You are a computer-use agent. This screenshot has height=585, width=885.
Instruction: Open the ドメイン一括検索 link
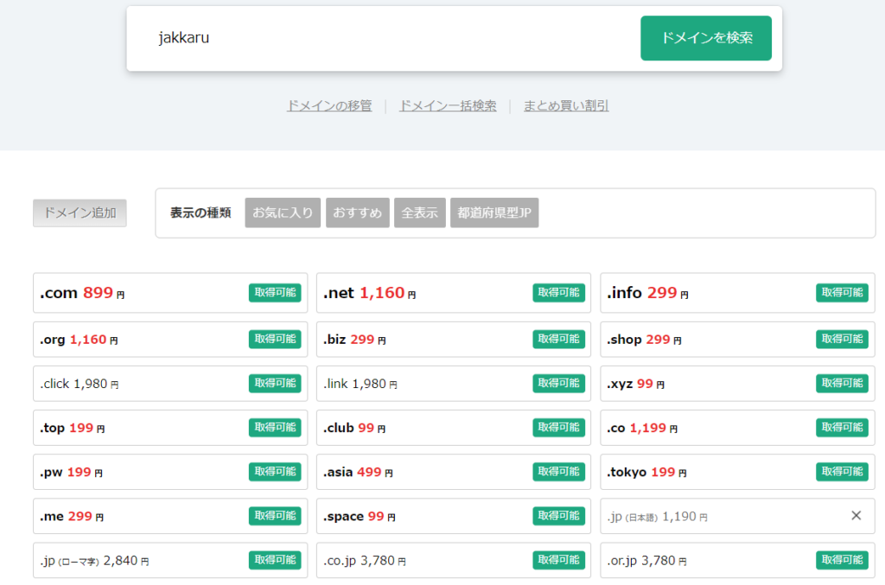coord(448,105)
